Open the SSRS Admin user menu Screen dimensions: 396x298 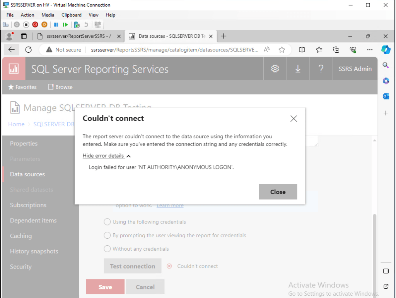tap(355, 69)
